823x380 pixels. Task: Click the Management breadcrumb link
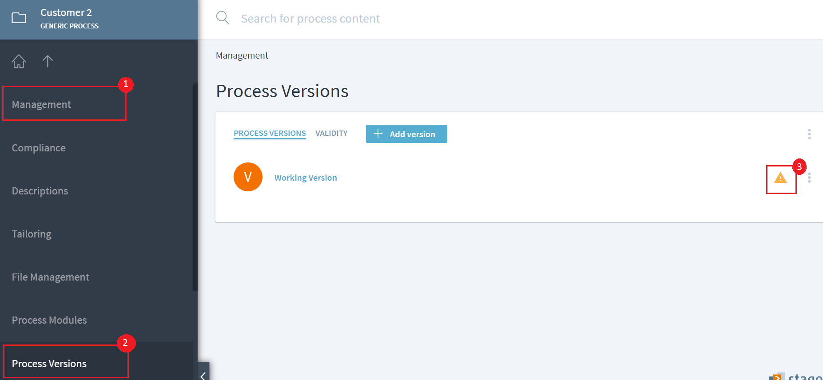(242, 55)
